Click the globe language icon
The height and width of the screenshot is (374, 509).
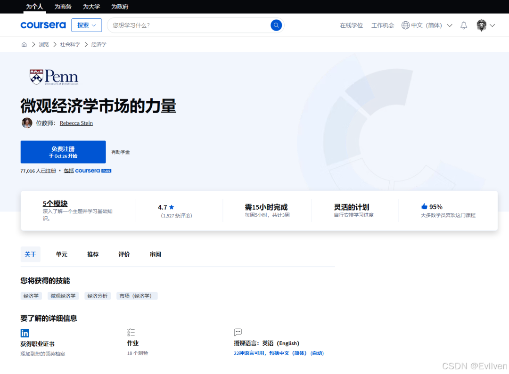405,25
